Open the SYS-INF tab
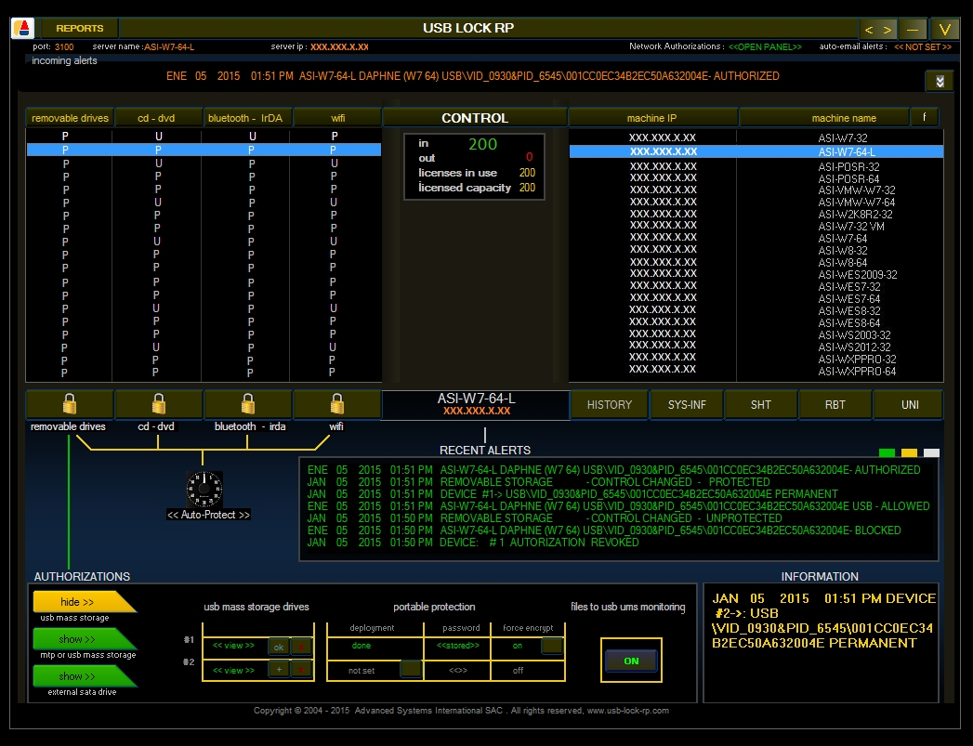This screenshot has height=746, width=973. tap(687, 404)
